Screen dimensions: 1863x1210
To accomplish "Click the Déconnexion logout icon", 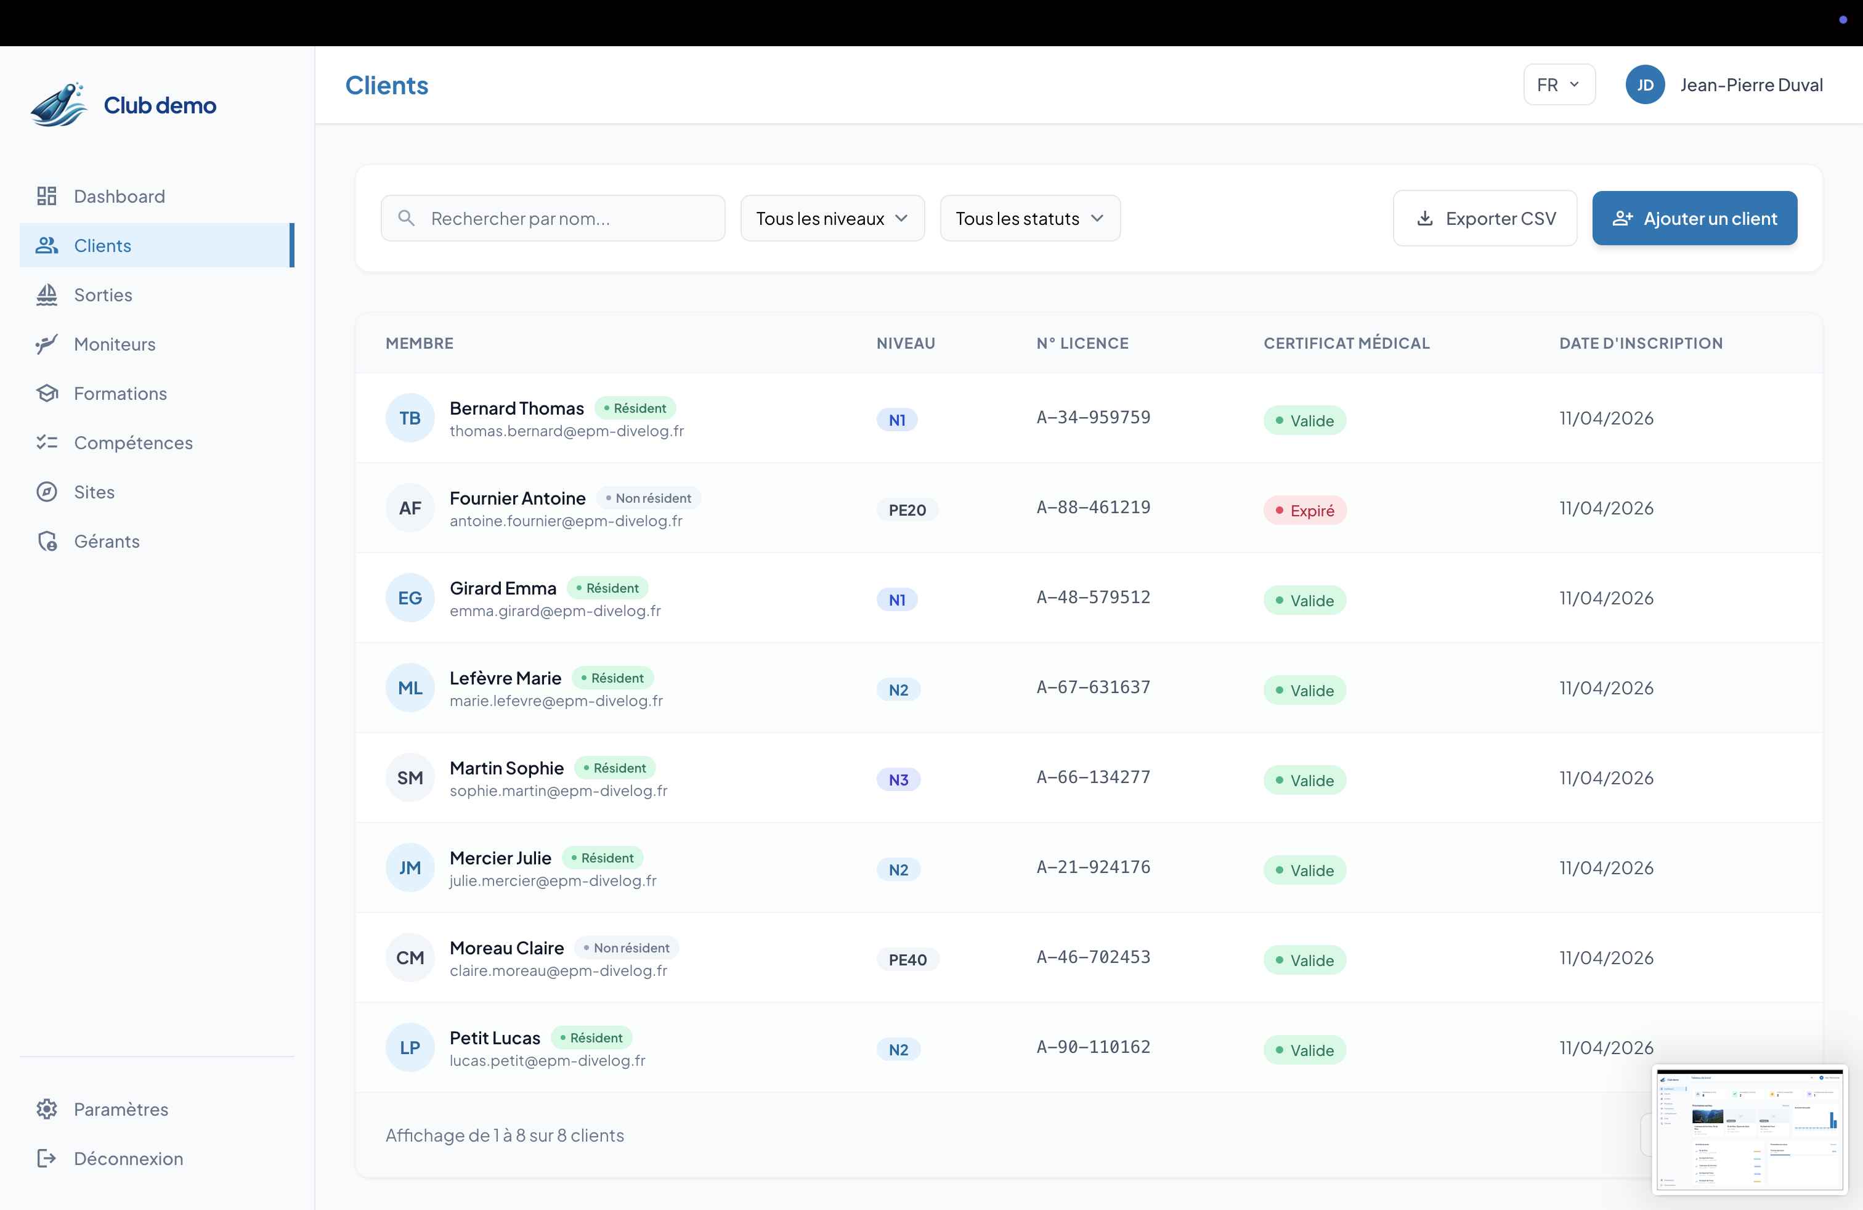I will pyautogui.click(x=47, y=1158).
